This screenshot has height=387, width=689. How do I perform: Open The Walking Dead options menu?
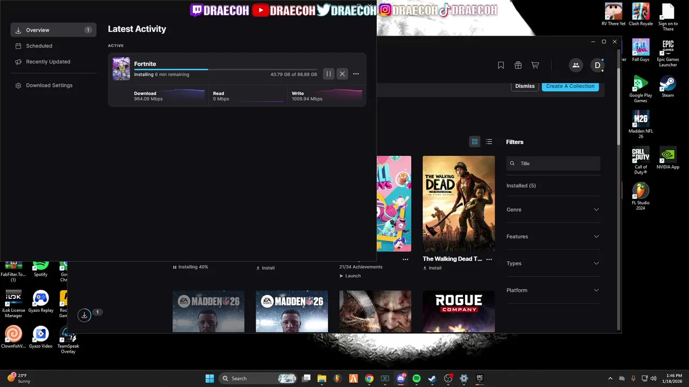coord(489,259)
